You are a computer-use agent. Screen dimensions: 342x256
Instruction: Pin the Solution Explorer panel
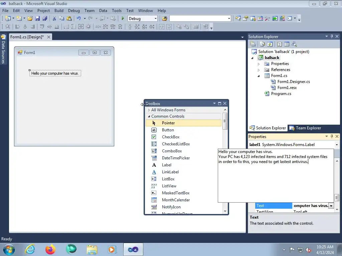(x=332, y=36)
